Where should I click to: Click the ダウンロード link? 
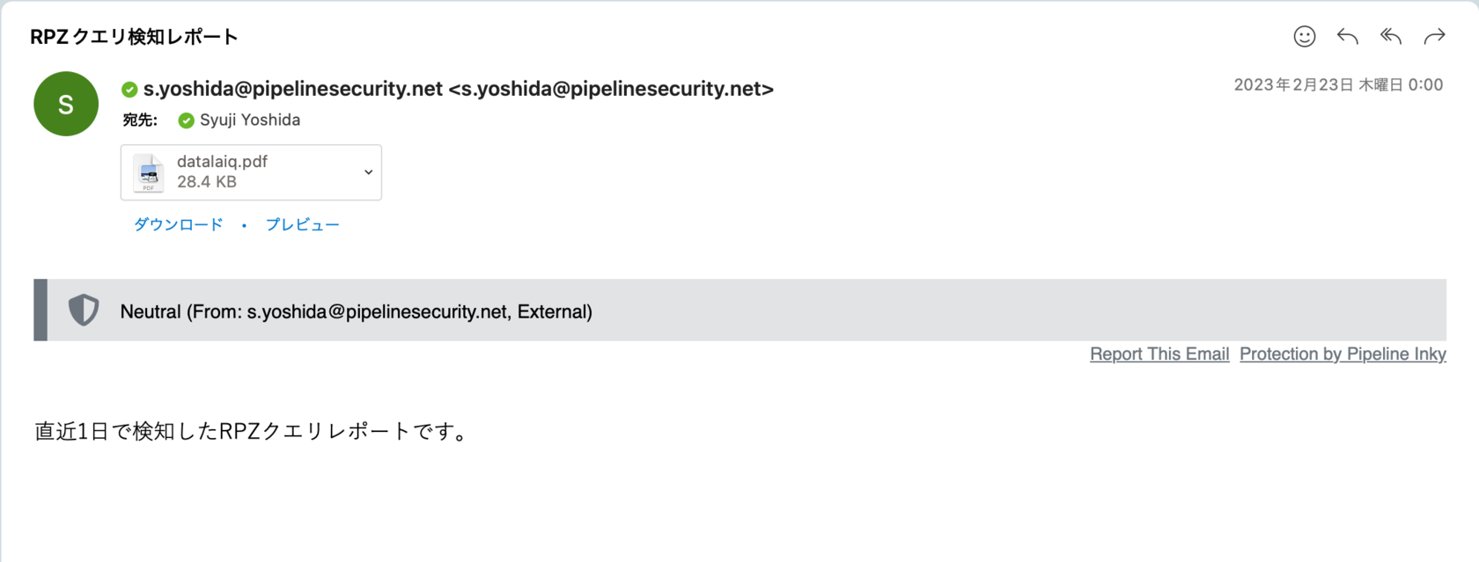179,224
